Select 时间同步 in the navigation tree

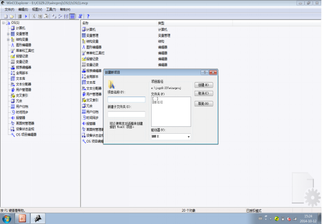pyautogui.click(x=22, y=112)
